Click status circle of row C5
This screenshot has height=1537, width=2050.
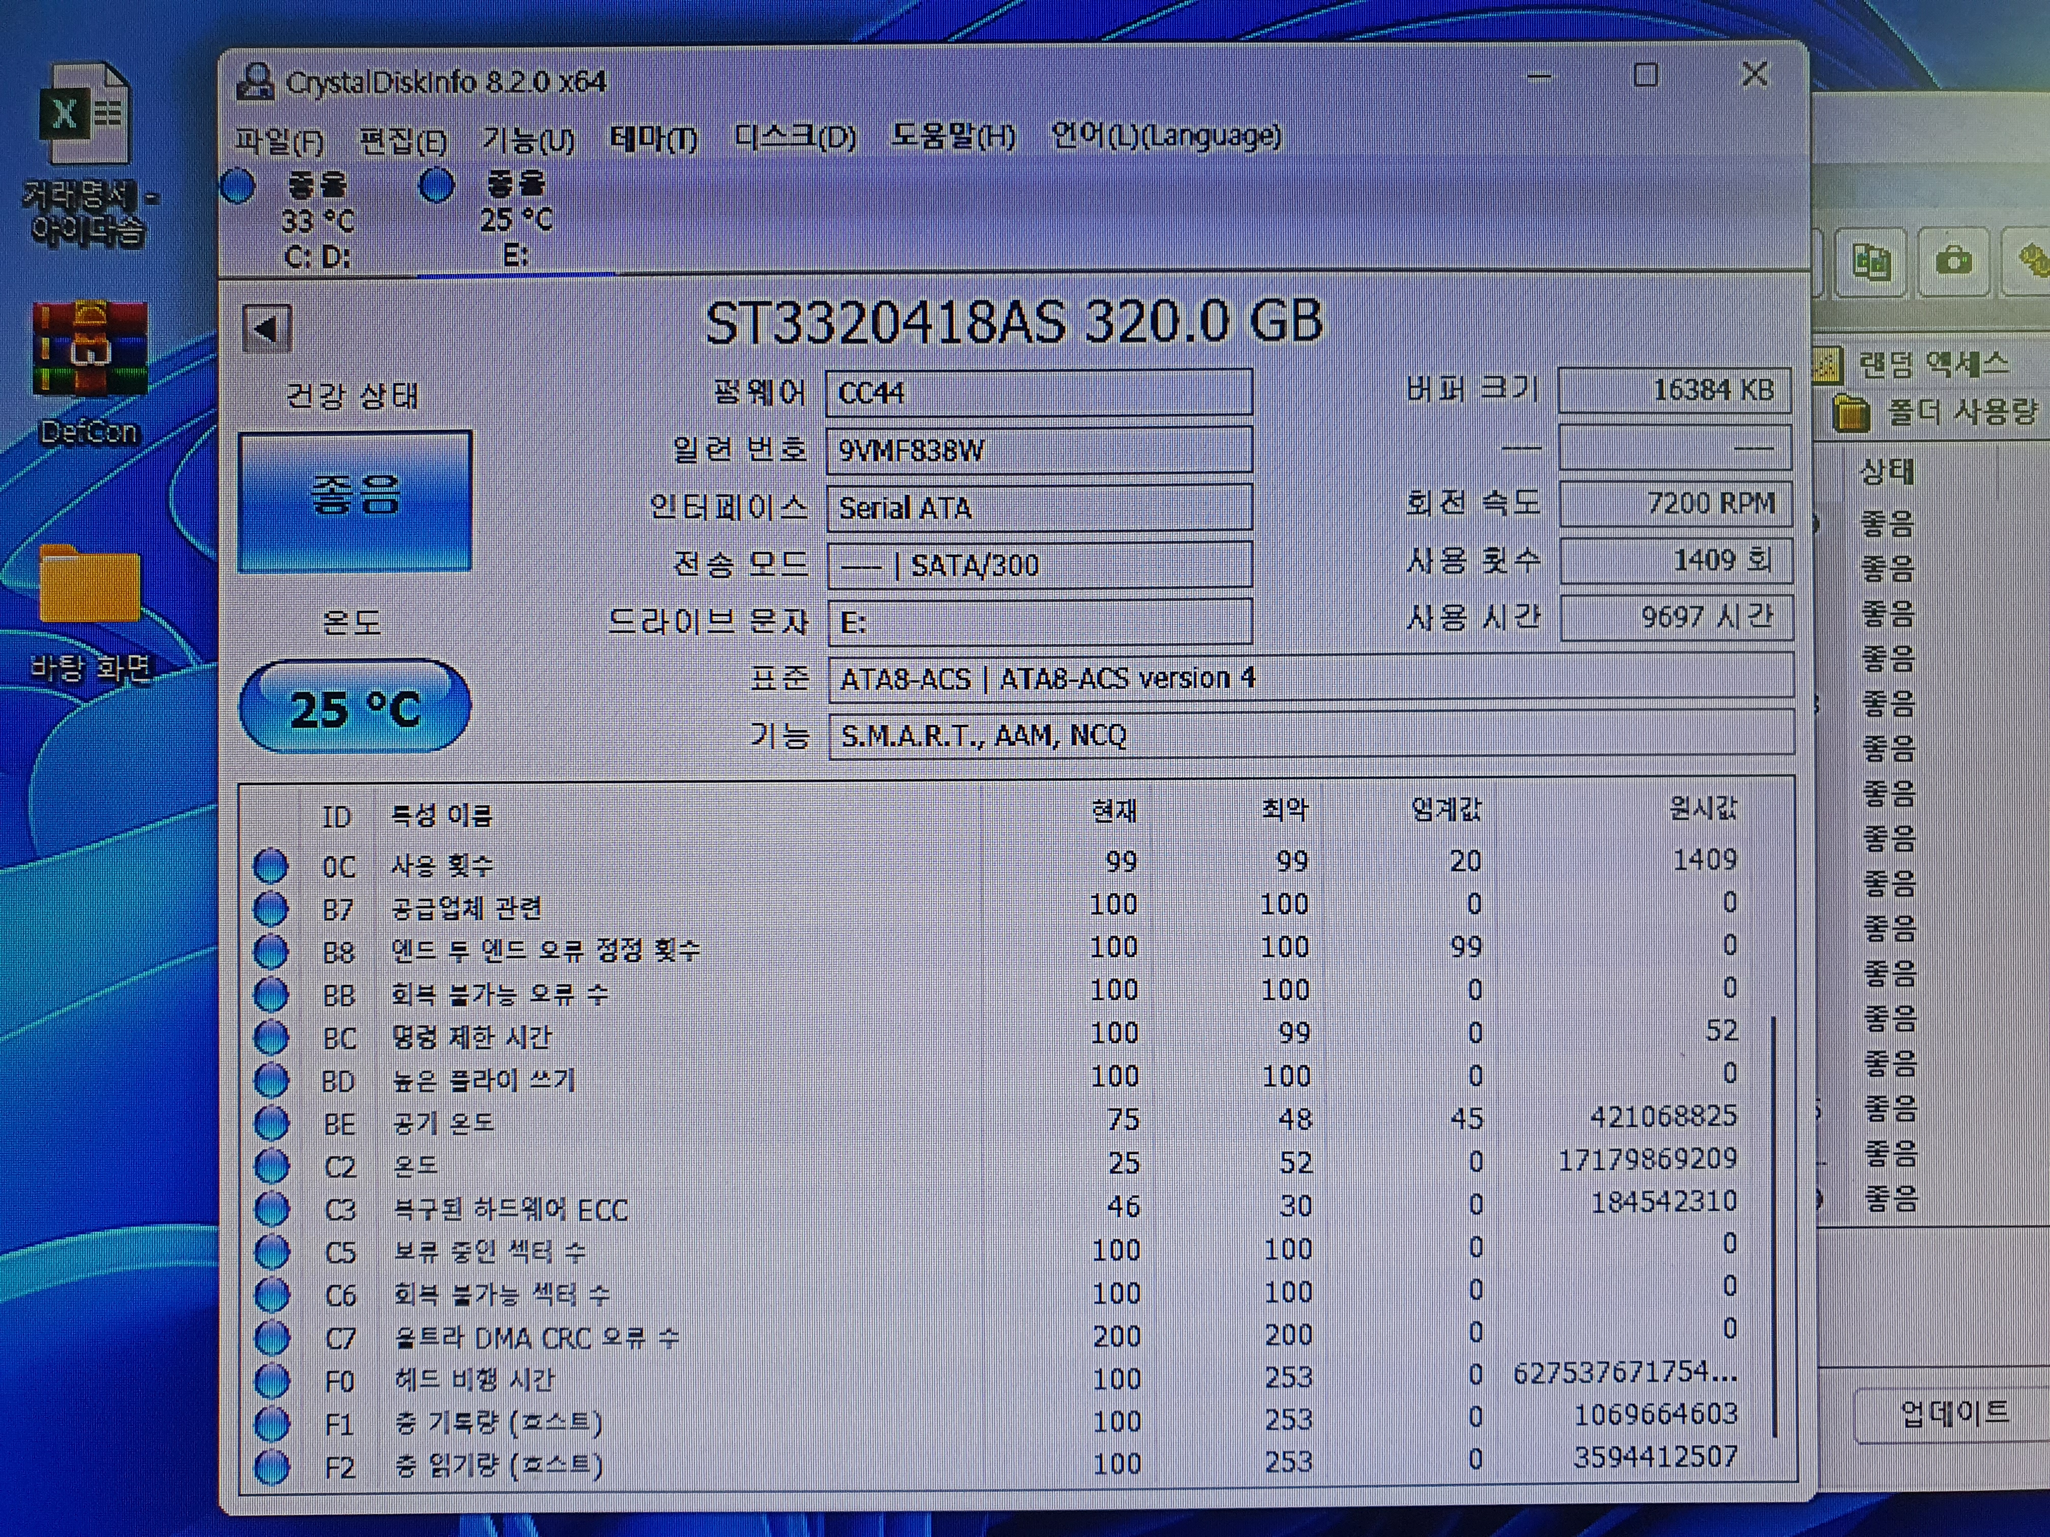272,1252
